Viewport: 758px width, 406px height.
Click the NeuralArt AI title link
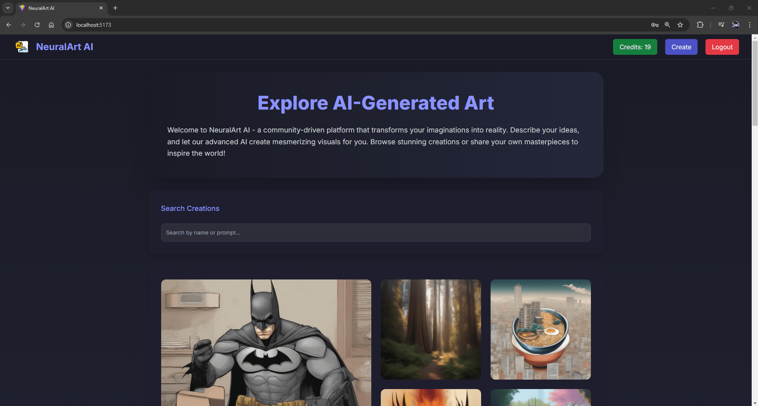(65, 47)
